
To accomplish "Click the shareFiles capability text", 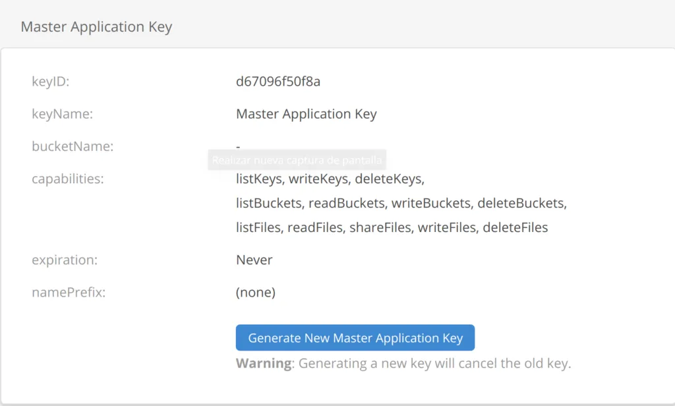I will tap(380, 227).
